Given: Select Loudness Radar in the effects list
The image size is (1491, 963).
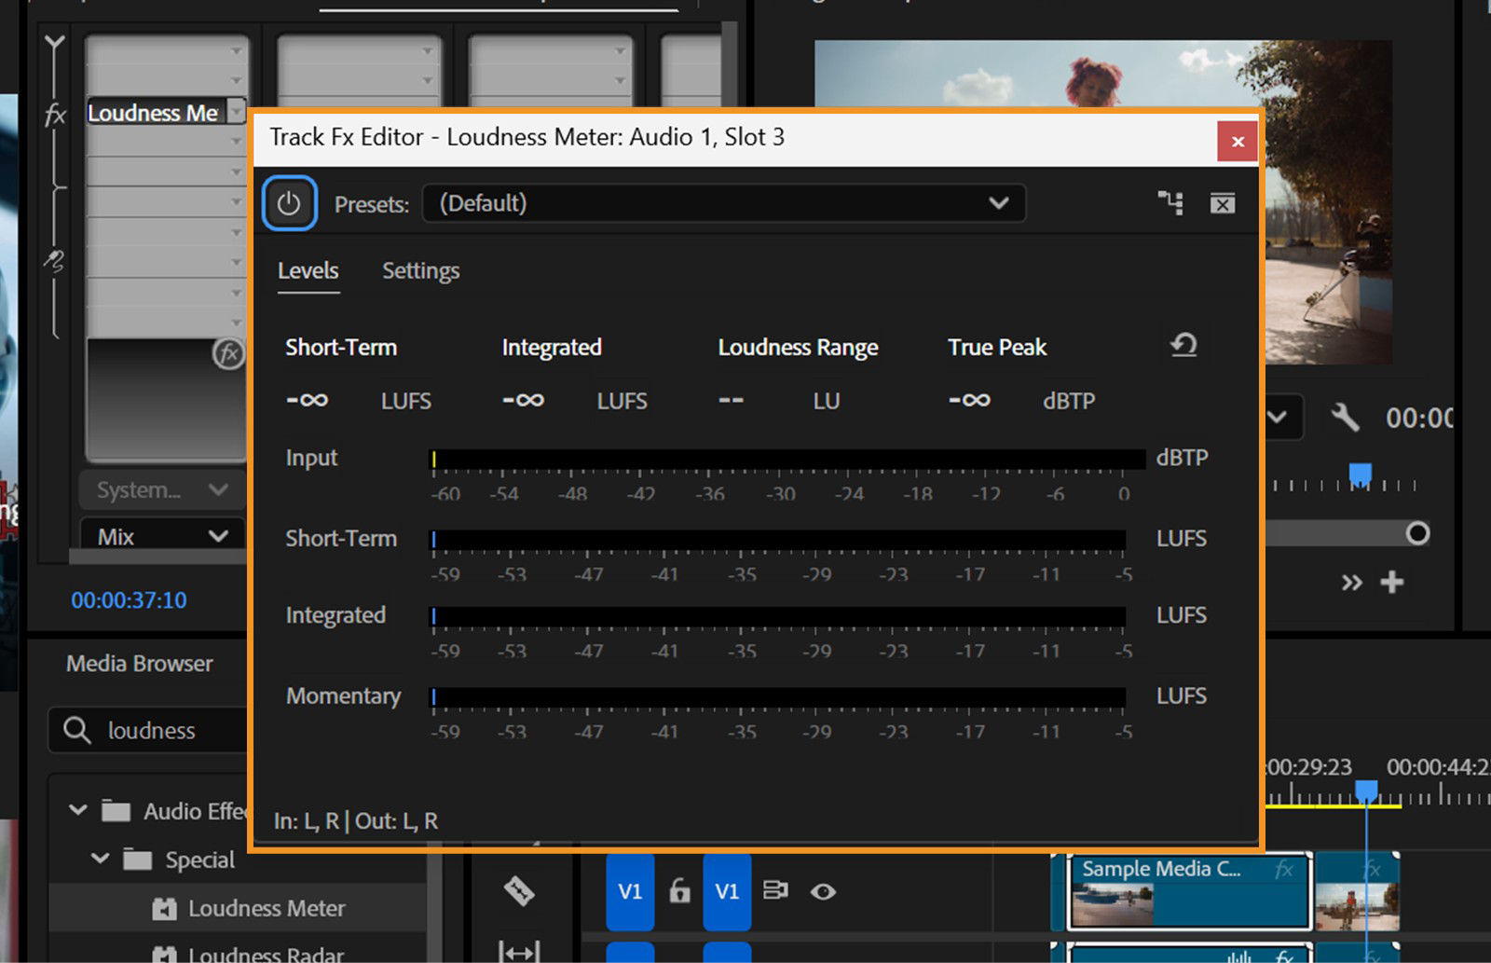Looking at the screenshot, I should [266, 953].
